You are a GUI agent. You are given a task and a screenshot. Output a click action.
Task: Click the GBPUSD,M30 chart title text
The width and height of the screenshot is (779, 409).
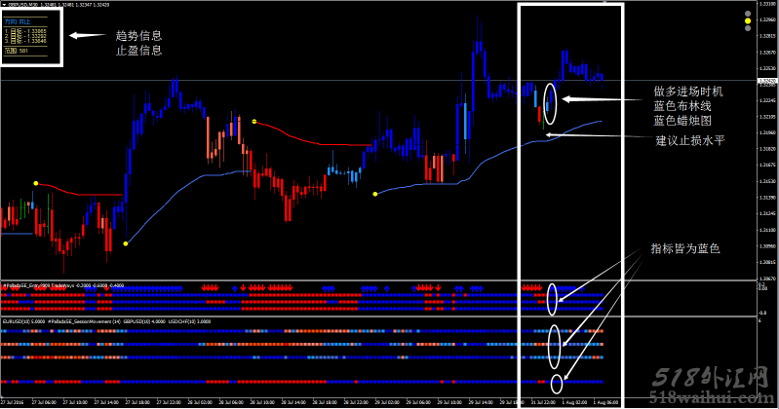22,5
